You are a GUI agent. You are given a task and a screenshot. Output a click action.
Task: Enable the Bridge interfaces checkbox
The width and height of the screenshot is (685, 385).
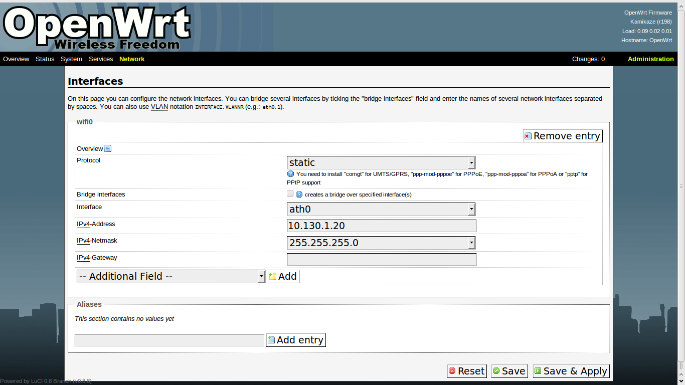point(290,194)
